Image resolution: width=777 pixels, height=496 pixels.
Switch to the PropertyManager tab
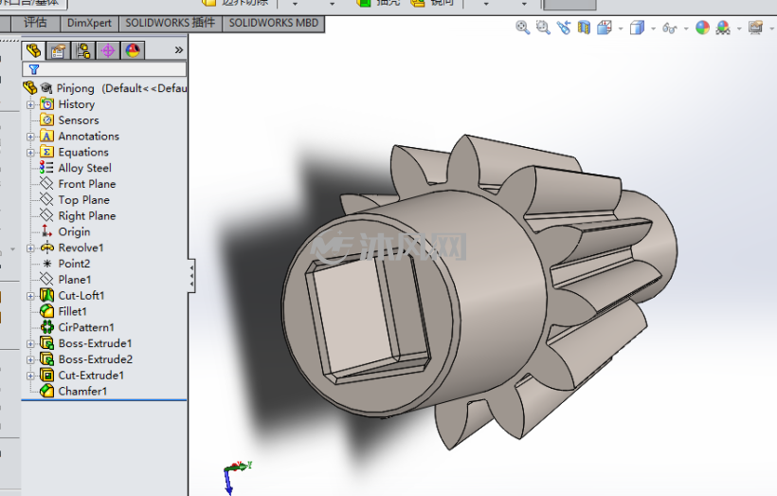(58, 50)
